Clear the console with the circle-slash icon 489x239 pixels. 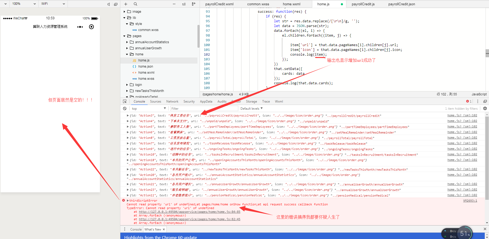(x=125, y=108)
